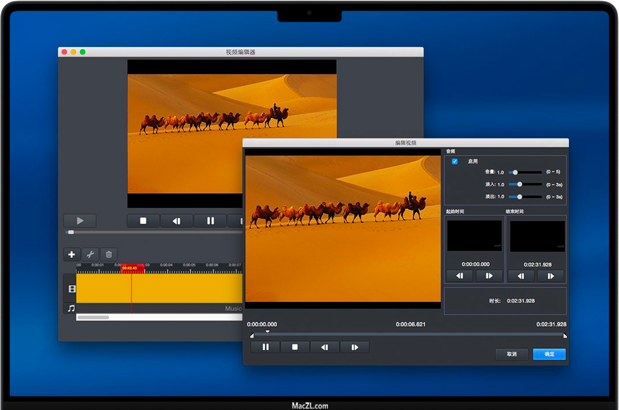Click the red 00:02.43 timeline playhead marker
The width and height of the screenshot is (619, 410).
pyautogui.click(x=133, y=269)
